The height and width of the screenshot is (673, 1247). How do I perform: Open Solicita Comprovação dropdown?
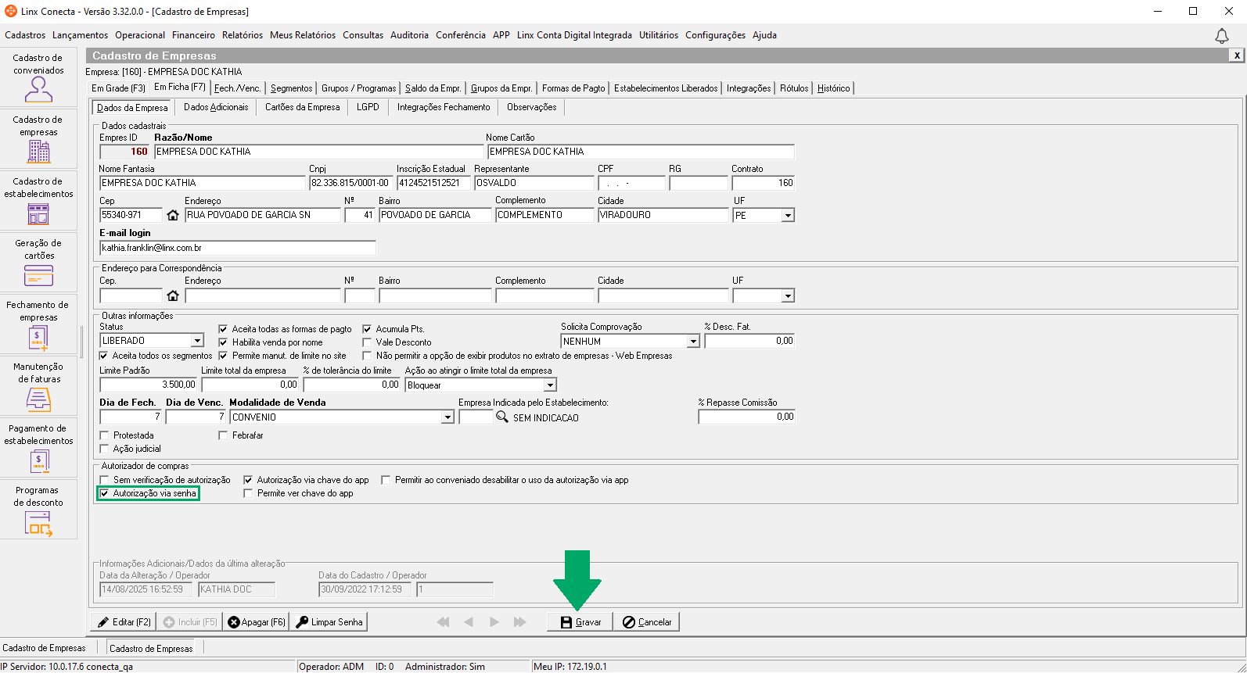click(692, 342)
